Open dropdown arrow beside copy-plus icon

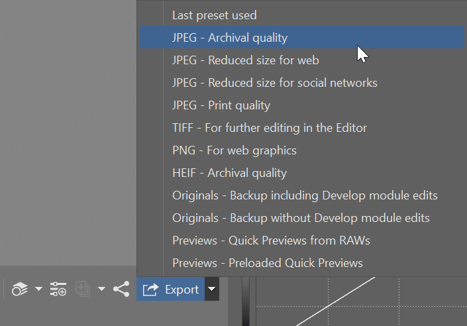(101, 289)
